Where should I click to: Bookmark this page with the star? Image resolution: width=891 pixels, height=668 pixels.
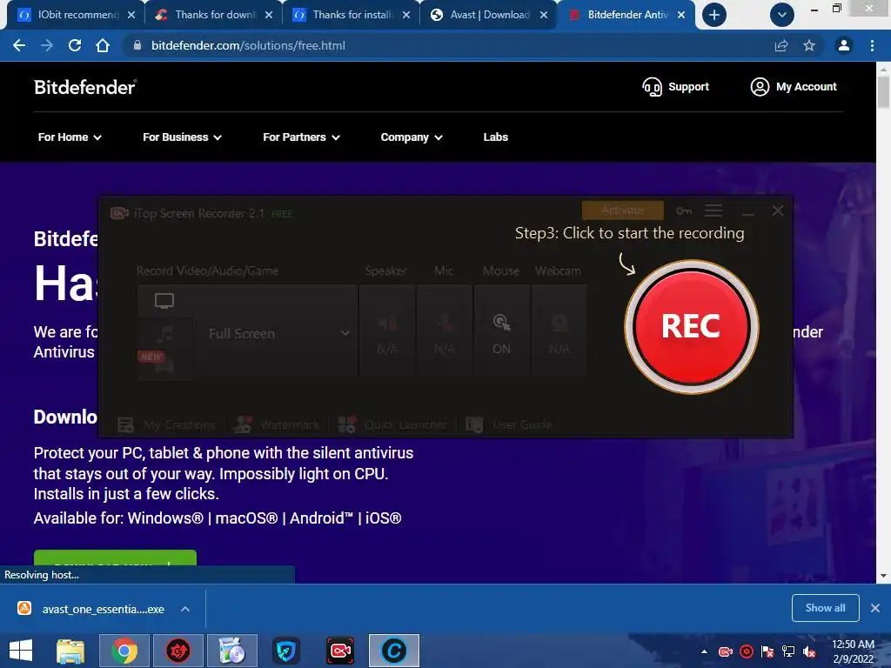click(x=809, y=45)
